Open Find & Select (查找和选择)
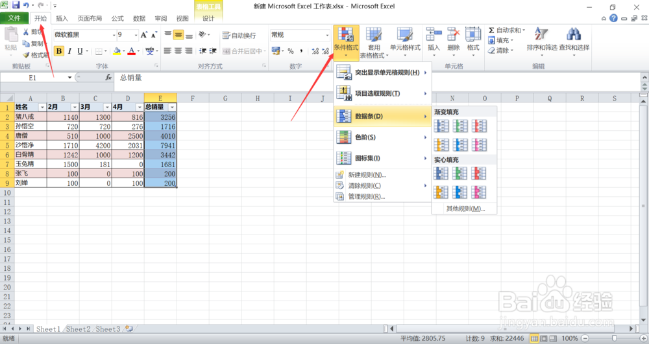Viewport: 649px width, 344px height. pyautogui.click(x=574, y=41)
